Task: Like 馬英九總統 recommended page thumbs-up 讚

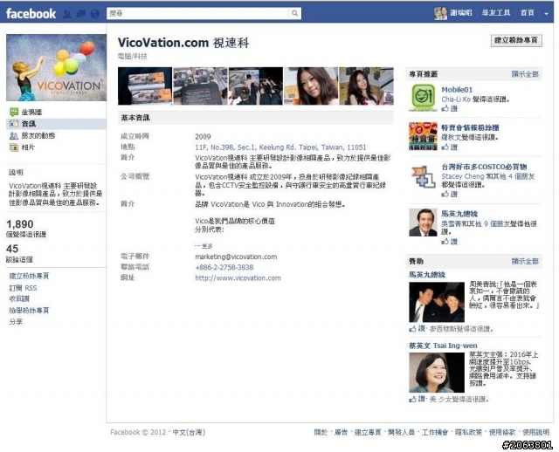Action: [x=449, y=242]
